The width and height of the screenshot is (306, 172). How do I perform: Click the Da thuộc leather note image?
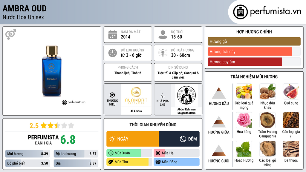tap(291, 149)
